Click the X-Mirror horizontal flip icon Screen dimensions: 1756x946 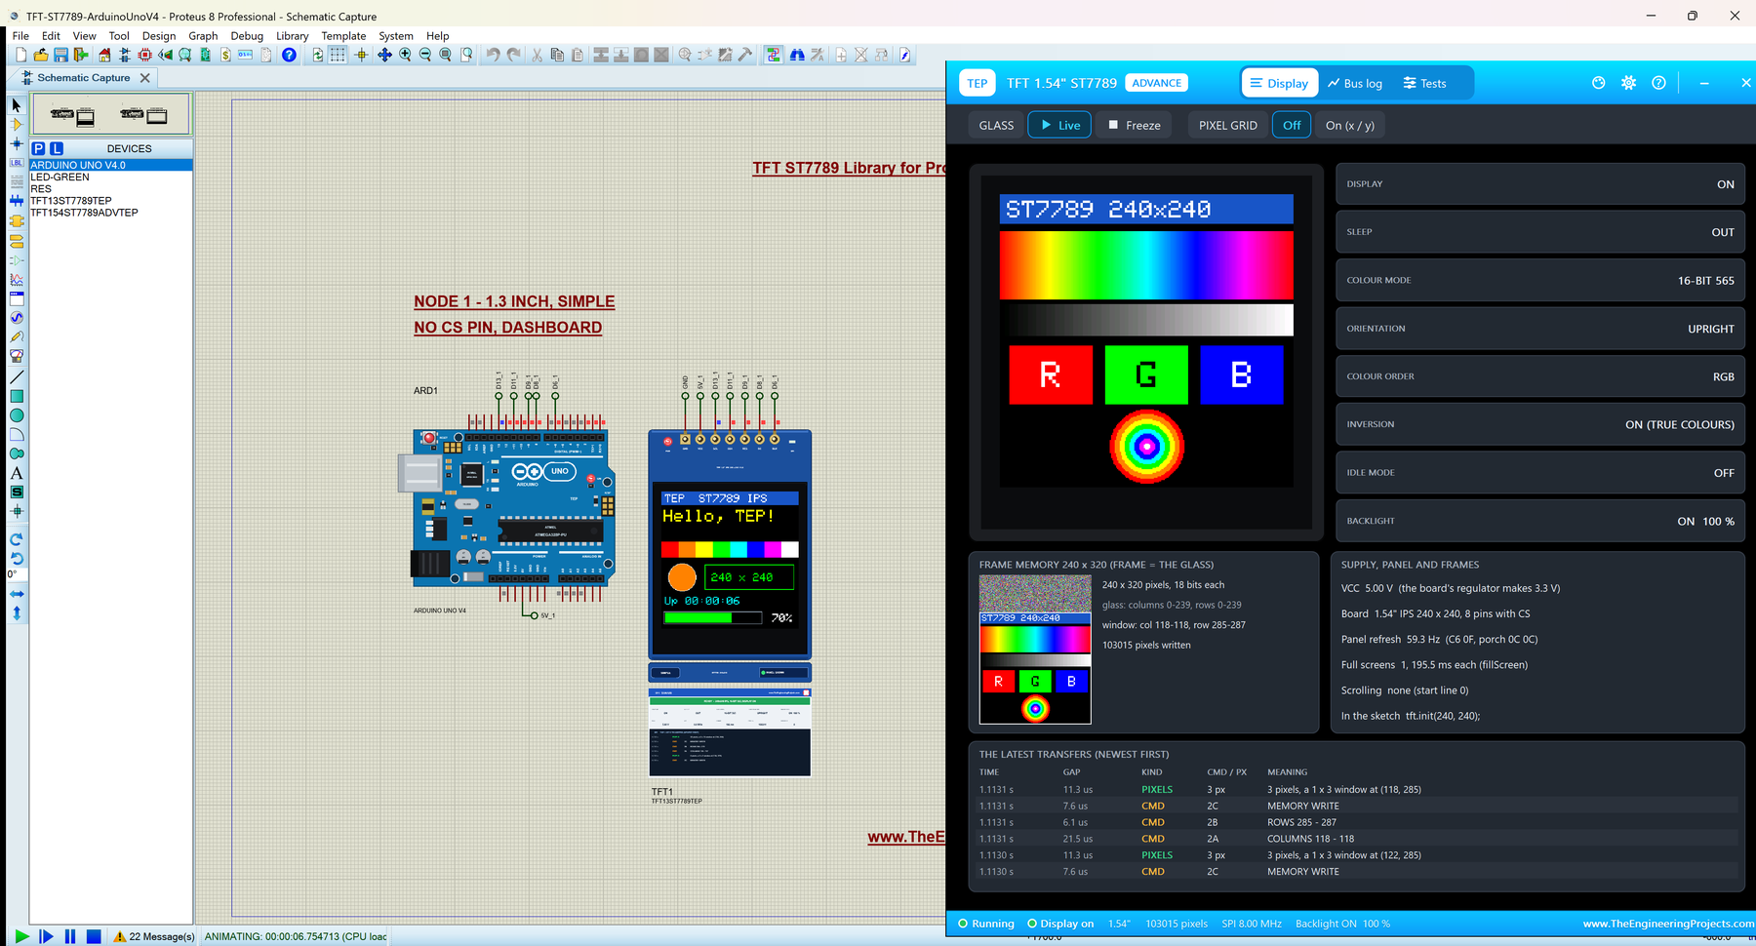tap(17, 594)
